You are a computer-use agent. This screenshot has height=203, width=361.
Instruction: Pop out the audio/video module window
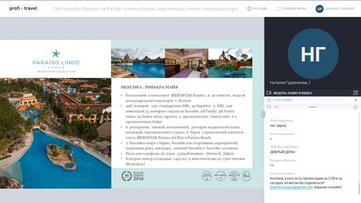click(355, 92)
